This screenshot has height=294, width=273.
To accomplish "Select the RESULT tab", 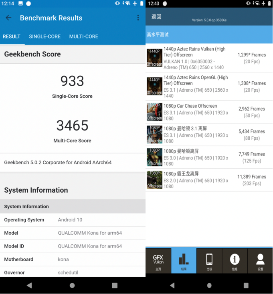I will pos(12,36).
